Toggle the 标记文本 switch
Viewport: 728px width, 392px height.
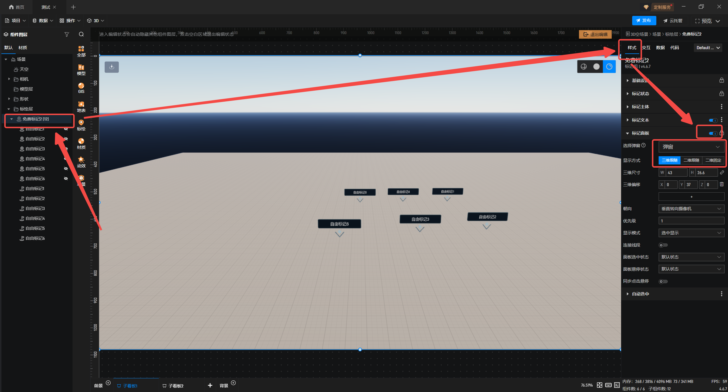coord(713,120)
